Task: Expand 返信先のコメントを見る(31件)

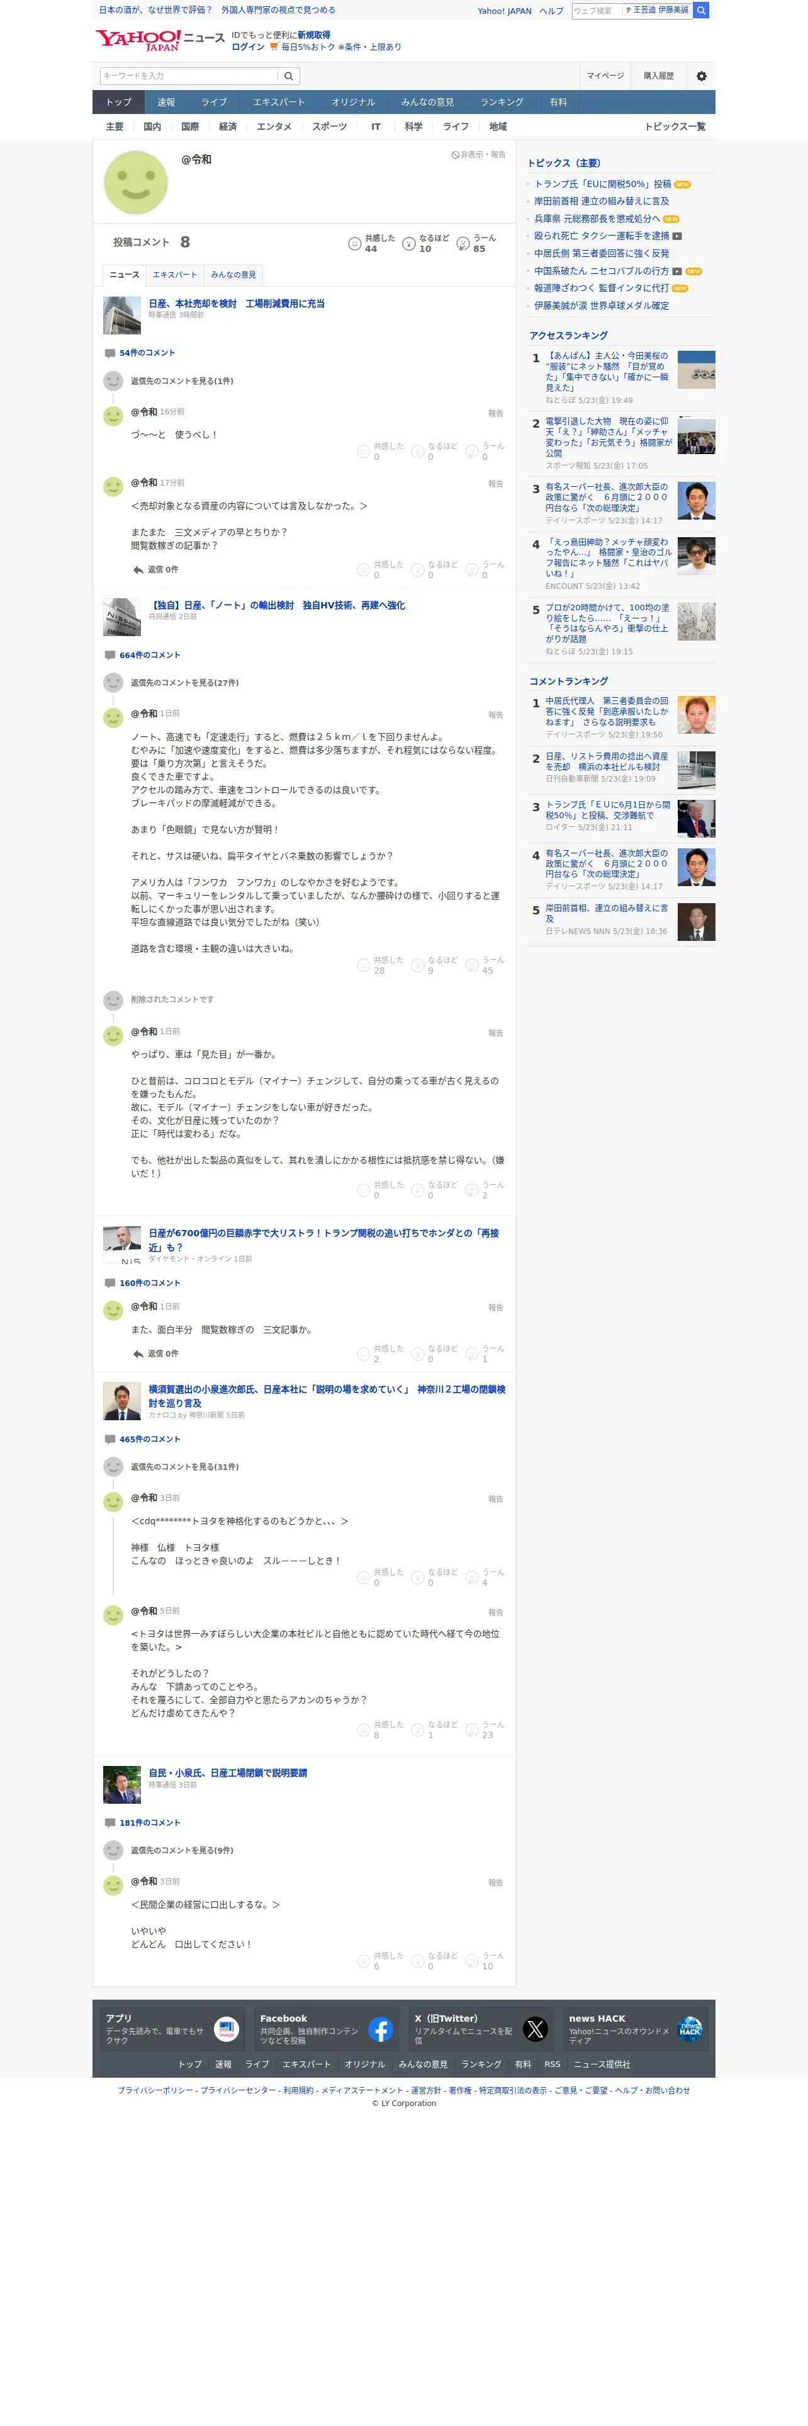Action: 184,1467
